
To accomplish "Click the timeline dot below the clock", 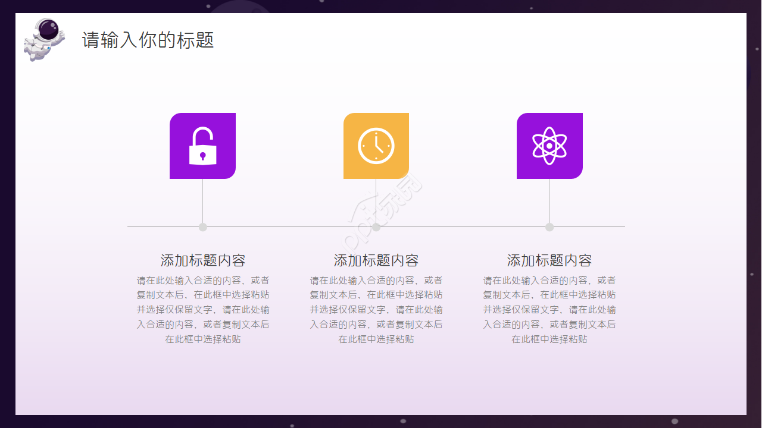I will 376,227.
